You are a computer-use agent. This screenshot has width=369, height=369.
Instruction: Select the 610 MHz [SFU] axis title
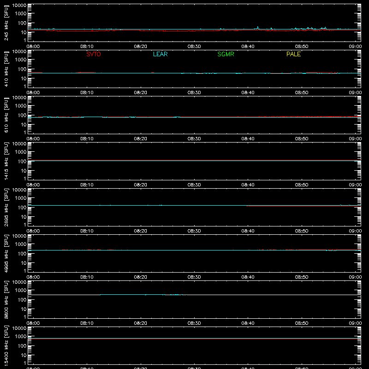tap(6, 115)
